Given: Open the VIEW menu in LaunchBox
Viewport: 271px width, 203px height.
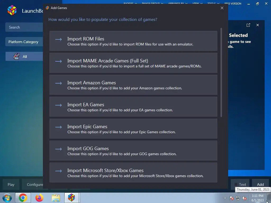Looking at the screenshot, I should (x=197, y=3).
